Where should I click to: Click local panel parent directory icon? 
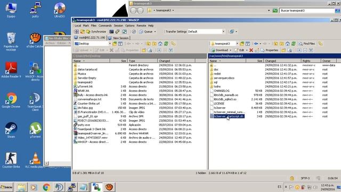(148, 44)
